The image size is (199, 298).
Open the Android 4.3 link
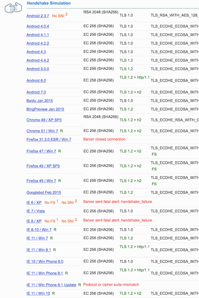(36, 52)
